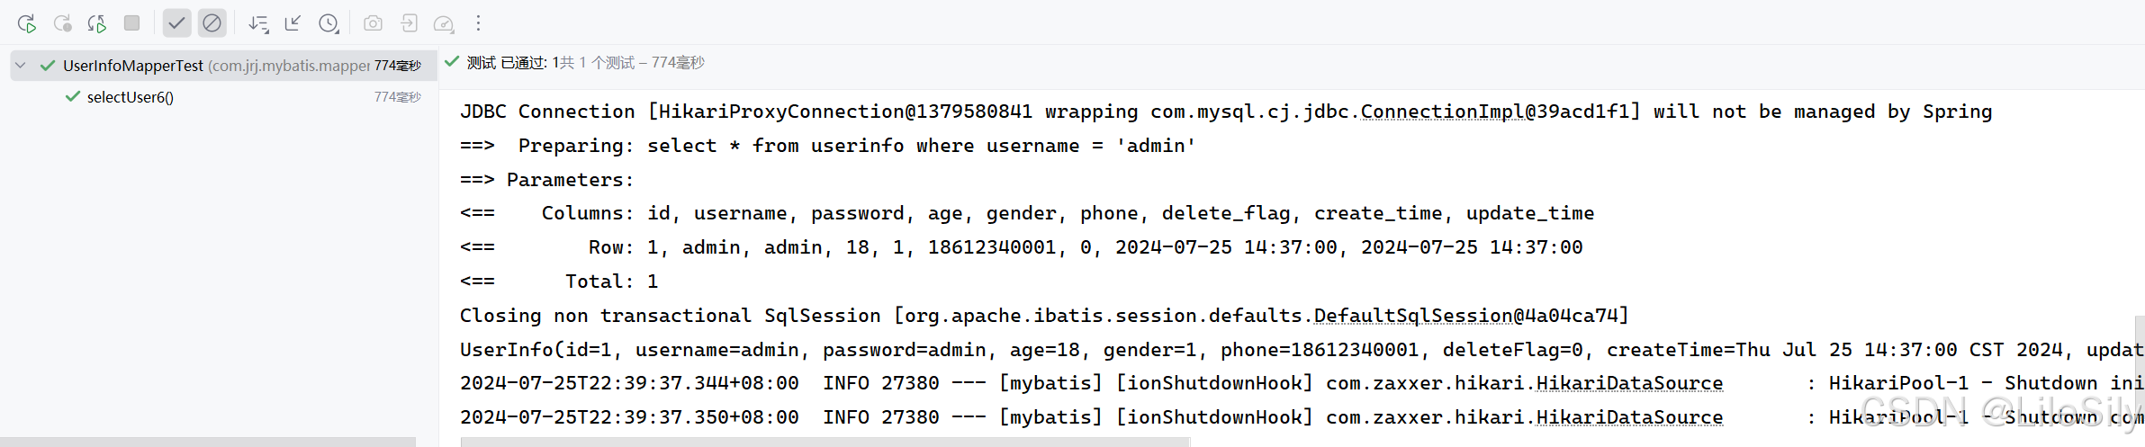
Task: Rerun the UserInfoMapperTest tests
Action: (x=27, y=23)
